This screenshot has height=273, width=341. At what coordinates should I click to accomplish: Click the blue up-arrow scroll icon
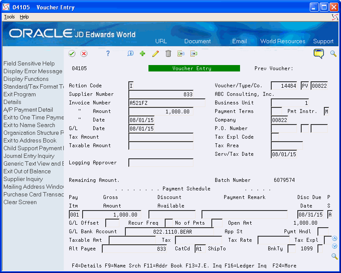(335, 238)
